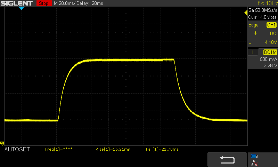Toggle the red Stop acquisition indicator
Viewport: 278px width, 167px height.
[44, 3]
